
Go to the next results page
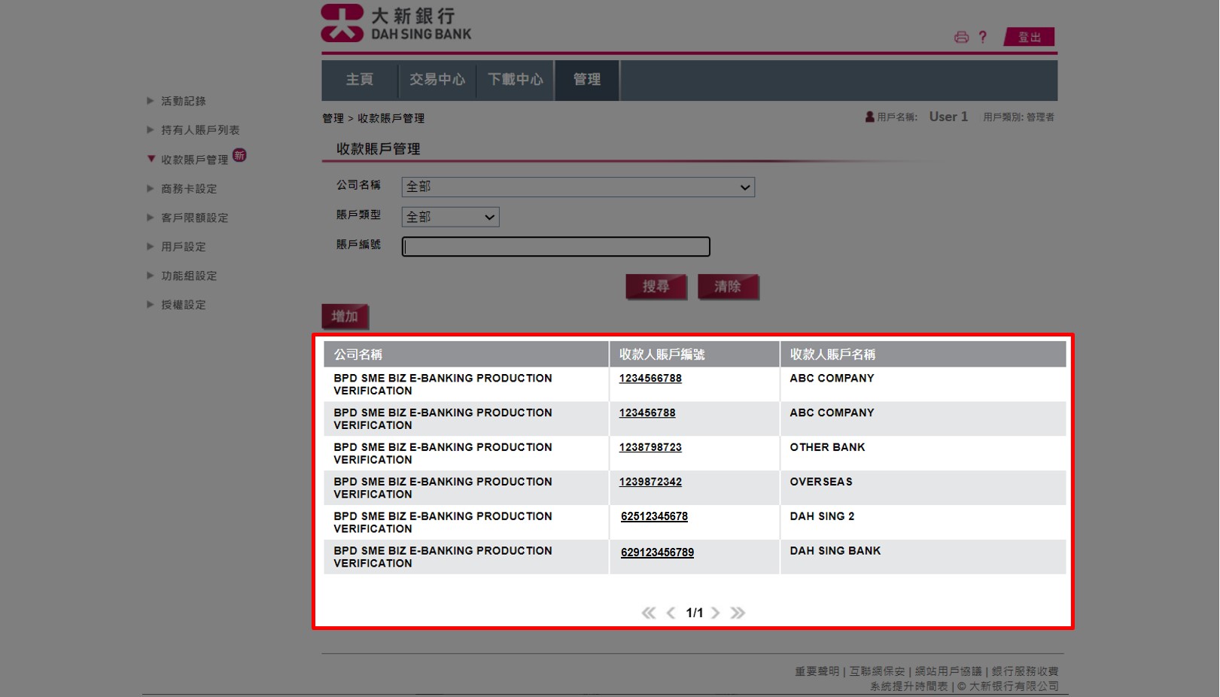716,613
